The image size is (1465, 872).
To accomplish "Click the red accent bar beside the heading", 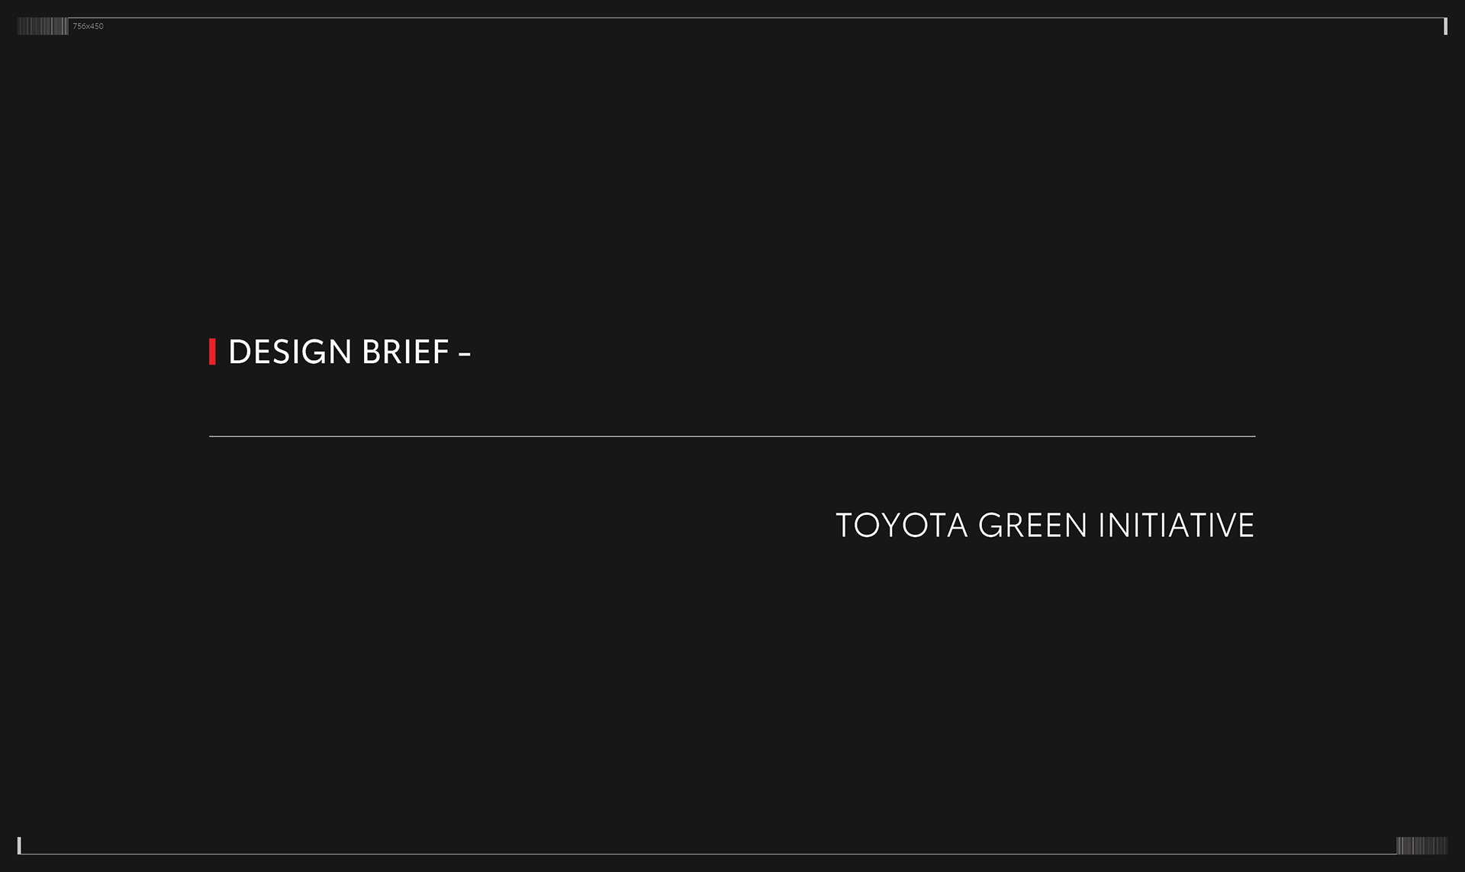I will coord(212,352).
